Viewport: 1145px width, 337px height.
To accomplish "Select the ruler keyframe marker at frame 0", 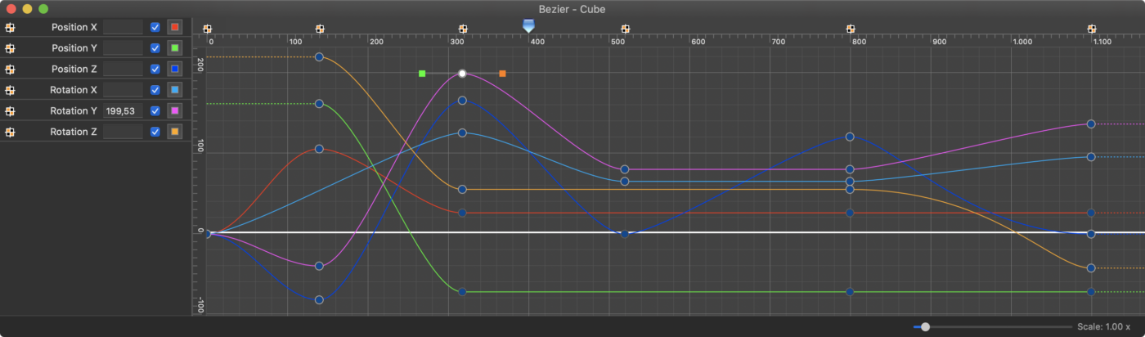I will click(207, 29).
